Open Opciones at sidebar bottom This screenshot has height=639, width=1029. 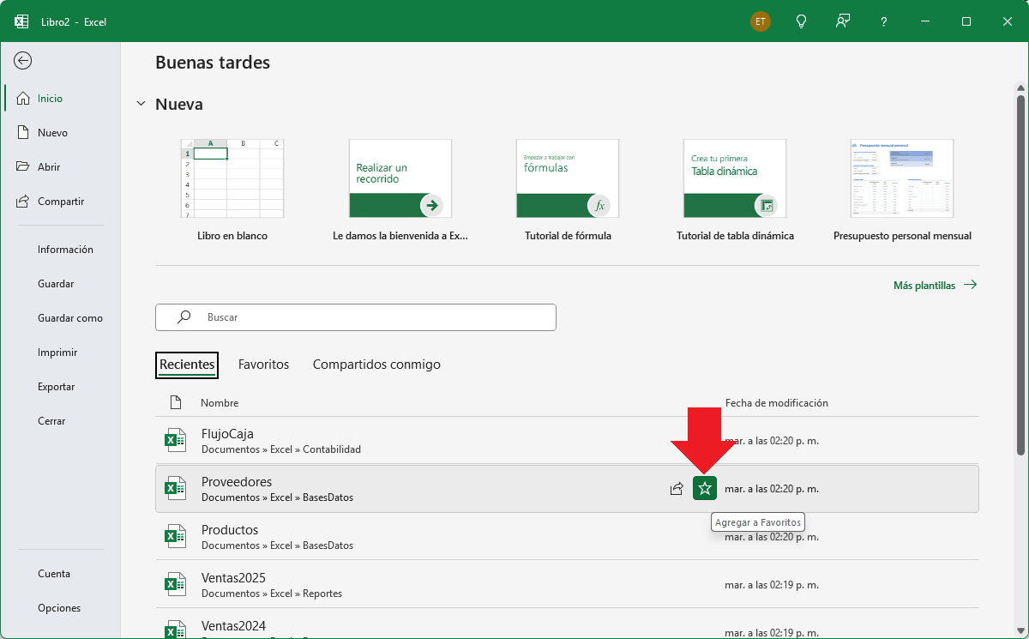[x=60, y=608]
